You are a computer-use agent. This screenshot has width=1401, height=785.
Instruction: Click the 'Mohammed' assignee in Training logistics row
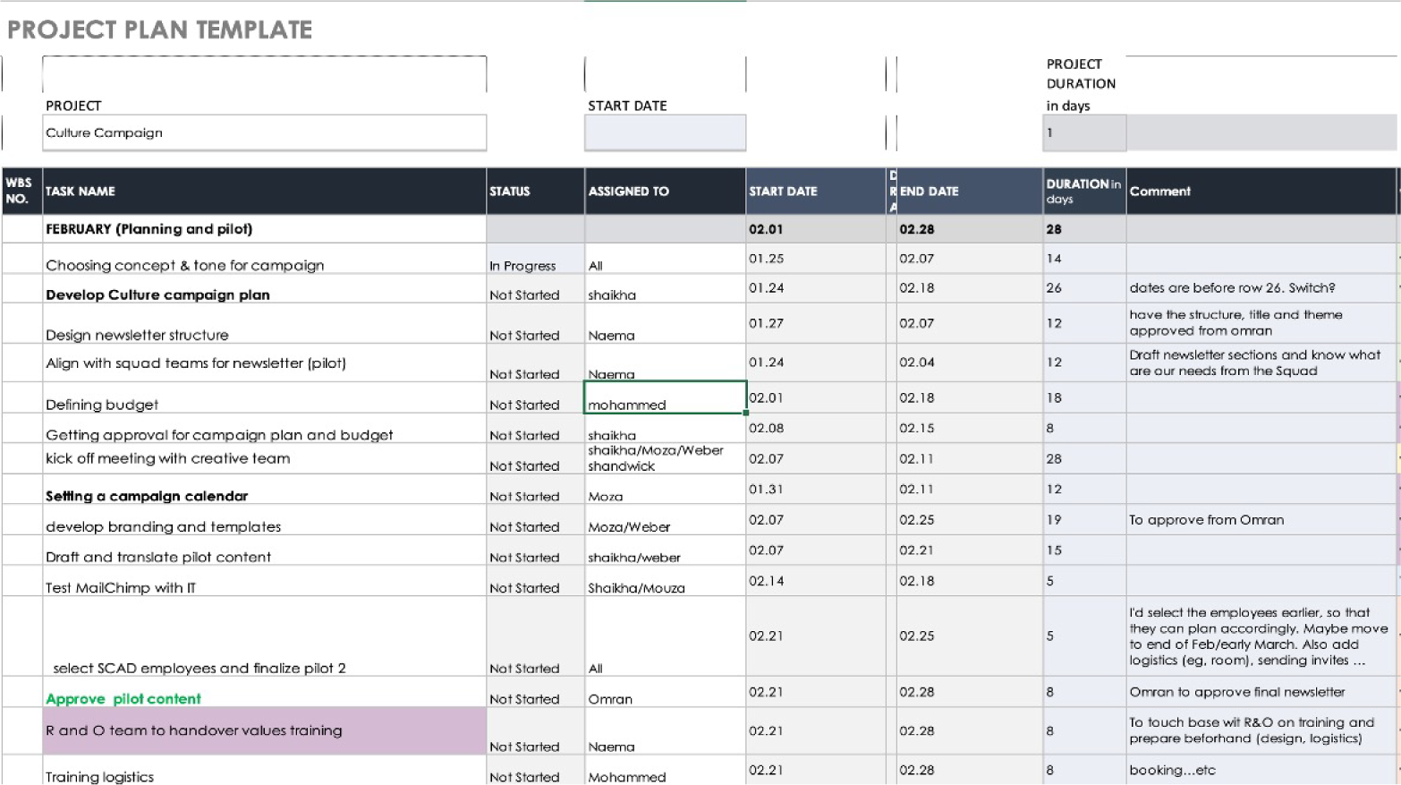coord(665,770)
